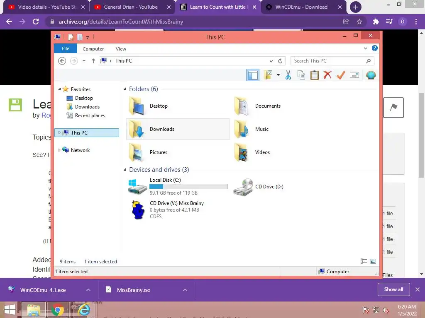The width and height of the screenshot is (425, 318).
Task: Toggle the preview pane layout button
Action: [253, 75]
